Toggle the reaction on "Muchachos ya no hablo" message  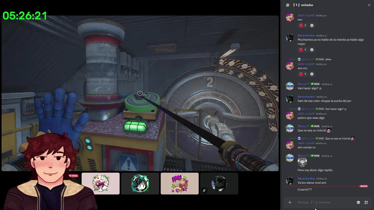[302, 50]
